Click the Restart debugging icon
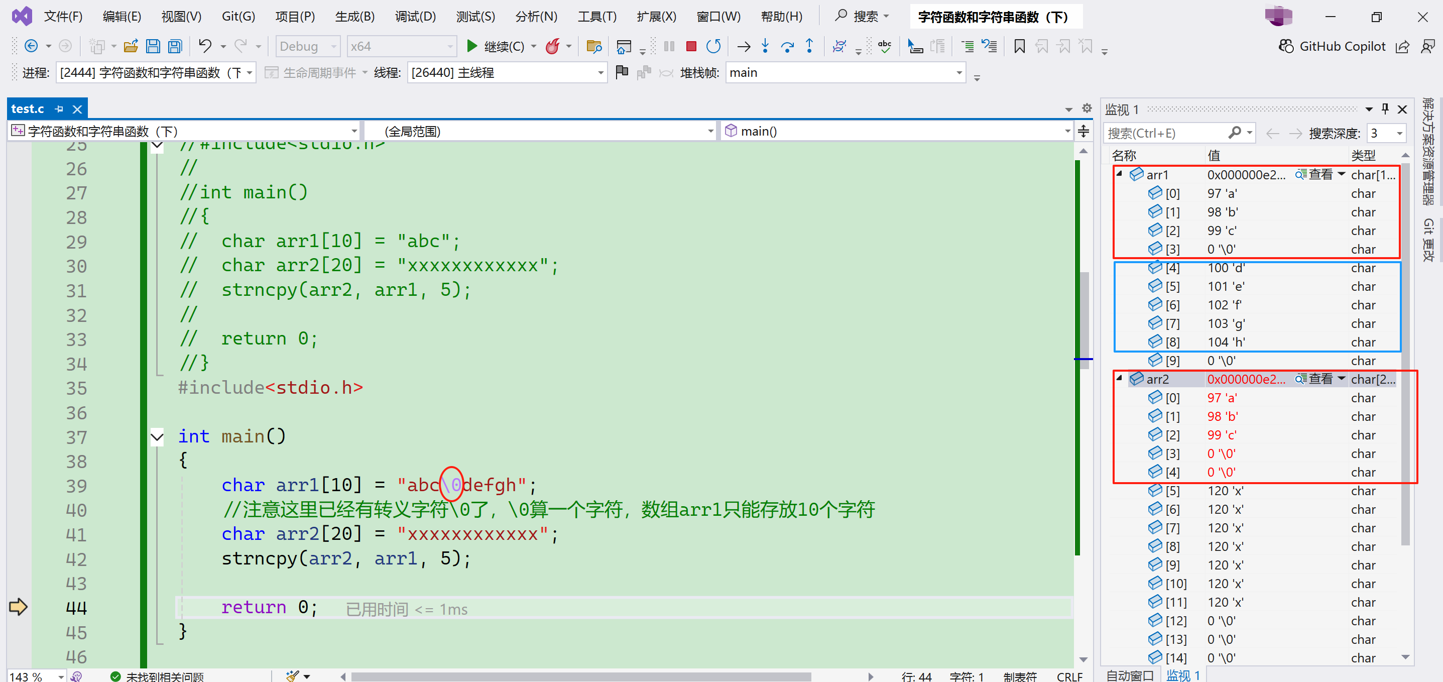The width and height of the screenshot is (1443, 682). point(713,47)
